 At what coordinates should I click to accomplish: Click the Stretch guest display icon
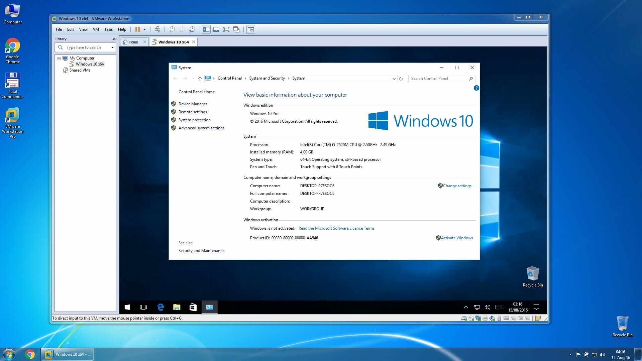(226, 29)
